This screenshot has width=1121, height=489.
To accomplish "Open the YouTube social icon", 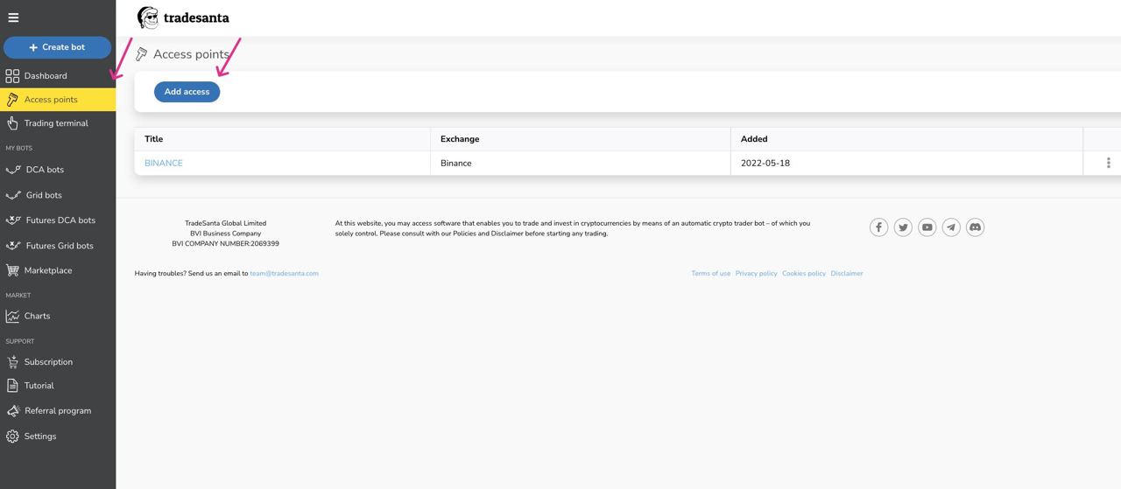I will coord(927,227).
